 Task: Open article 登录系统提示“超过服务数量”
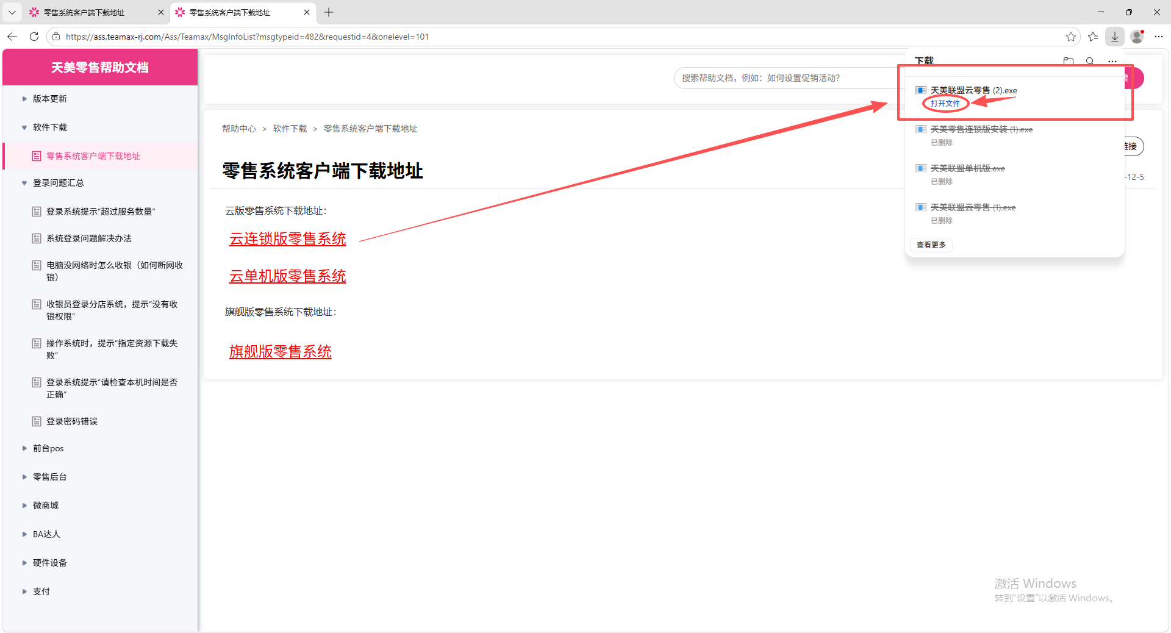point(101,212)
